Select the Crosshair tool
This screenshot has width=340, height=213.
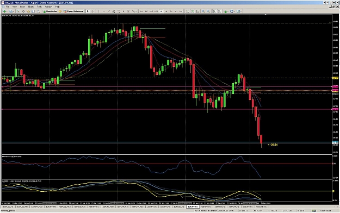point(92,11)
